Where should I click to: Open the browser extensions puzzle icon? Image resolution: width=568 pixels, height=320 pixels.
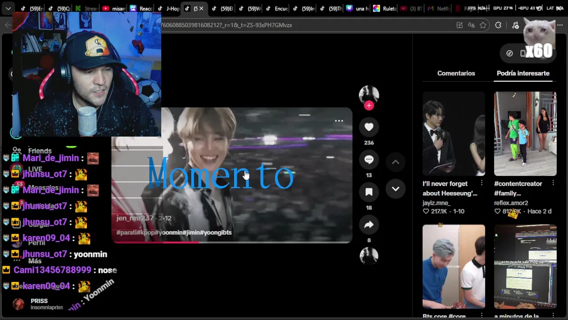pos(498,25)
